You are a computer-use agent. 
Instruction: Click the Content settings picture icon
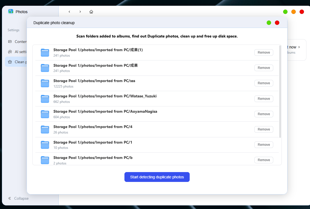point(10,42)
